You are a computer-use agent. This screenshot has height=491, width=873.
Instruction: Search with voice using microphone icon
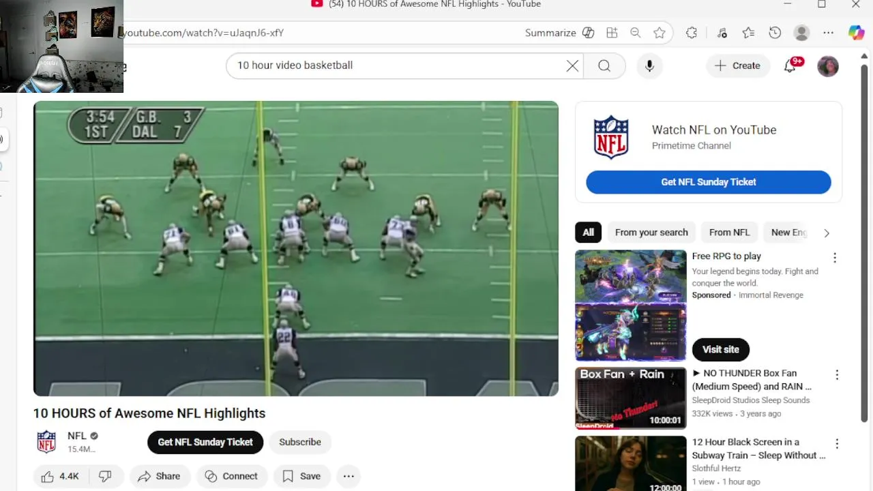[649, 65]
